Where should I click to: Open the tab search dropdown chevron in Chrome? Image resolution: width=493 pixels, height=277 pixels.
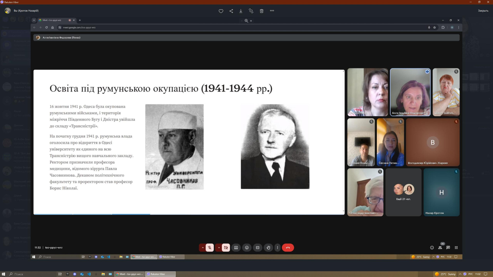34,20
